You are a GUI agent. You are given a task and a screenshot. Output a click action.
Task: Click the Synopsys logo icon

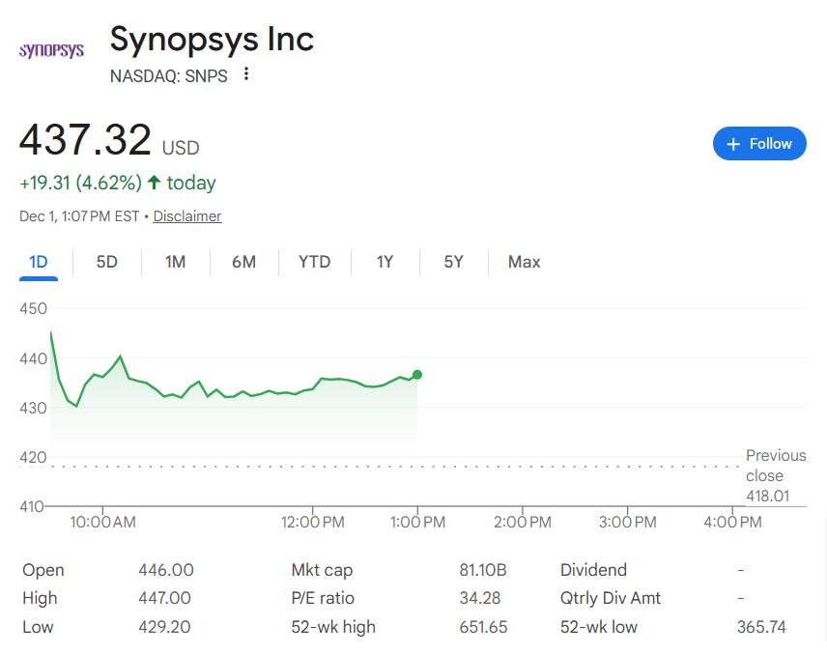pyautogui.click(x=51, y=50)
